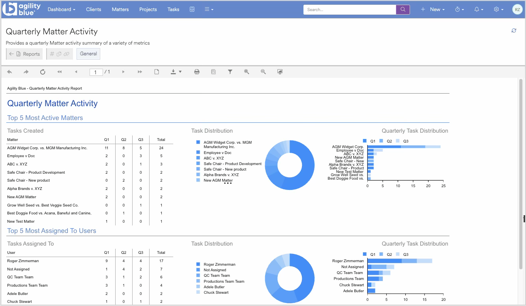Viewport: 526px width, 306px height.
Task: Toggle Q2 legend in the matters bar chart
Action: point(386,141)
